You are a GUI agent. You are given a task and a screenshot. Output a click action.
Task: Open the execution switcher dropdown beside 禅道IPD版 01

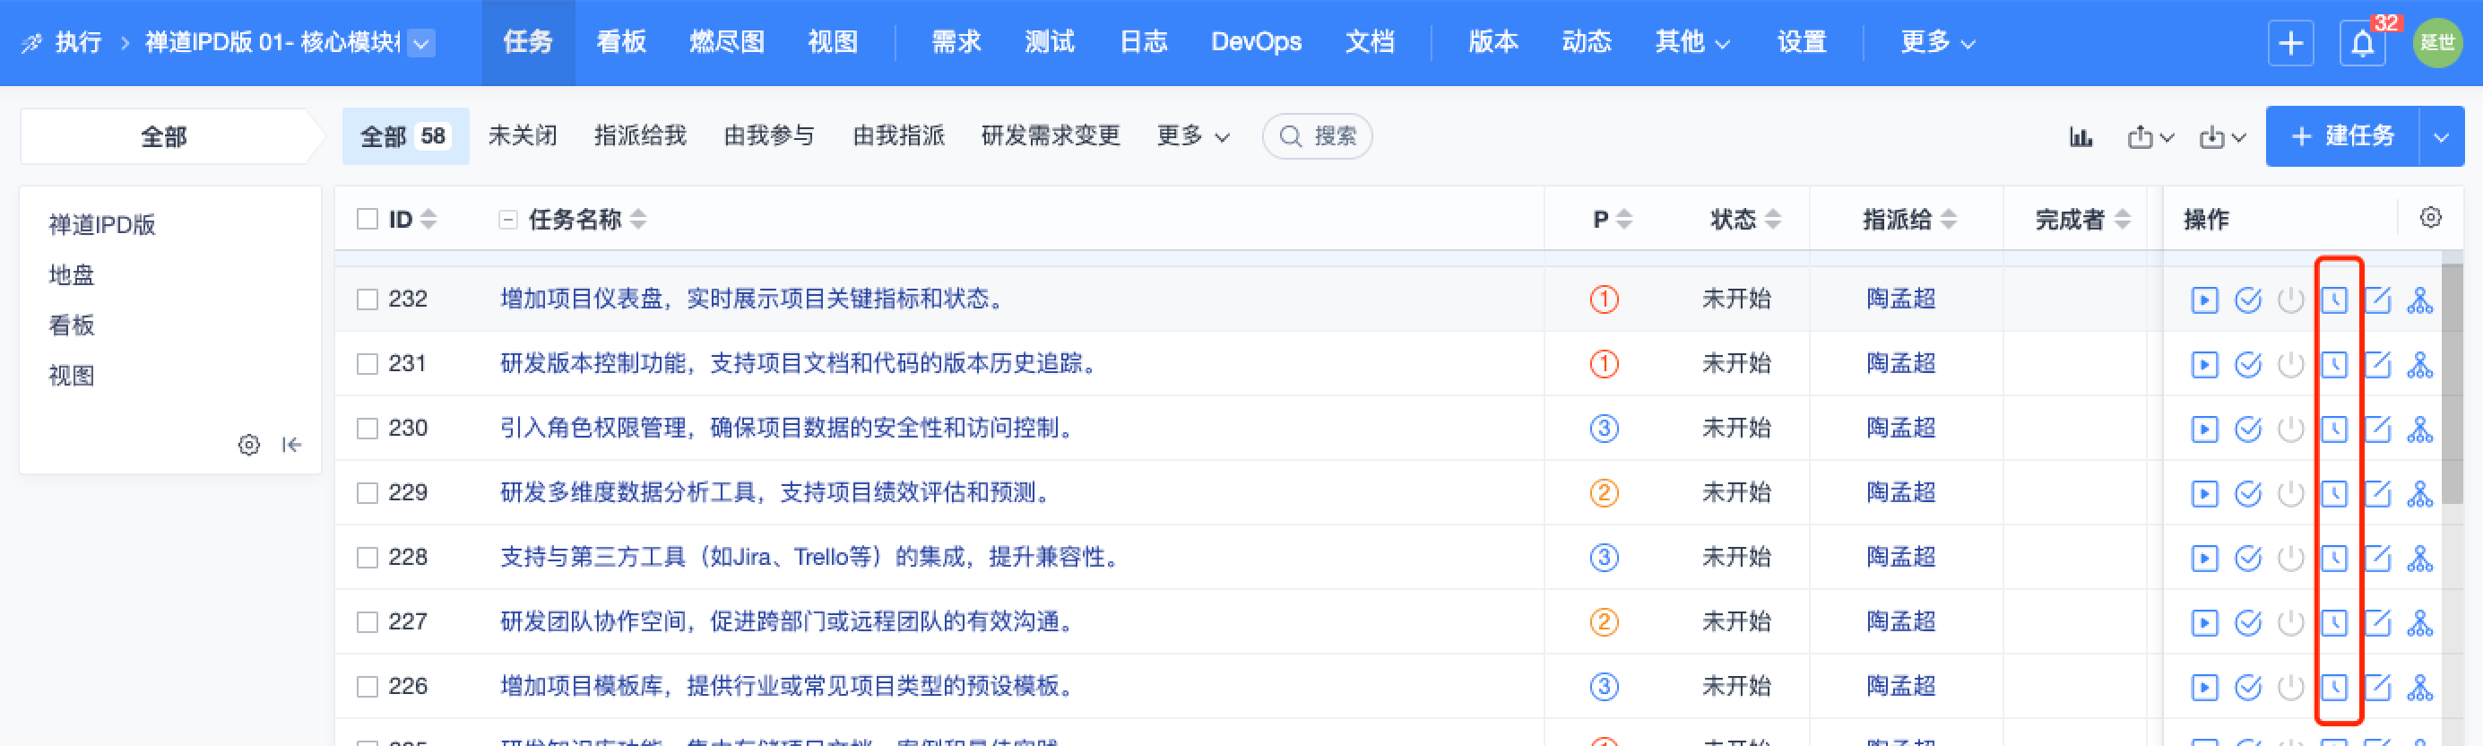pyautogui.click(x=421, y=43)
